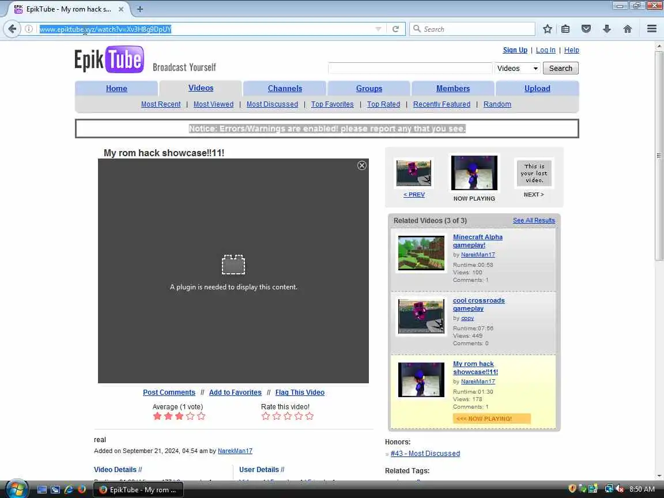664x498 pixels.
Task: Select the highlighted address bar URL
Action: coord(105,29)
